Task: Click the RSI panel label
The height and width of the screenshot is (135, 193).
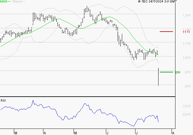Action: click(x=3, y=101)
